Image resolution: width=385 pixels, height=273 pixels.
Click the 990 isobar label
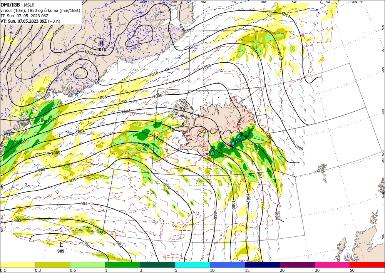tap(87, 245)
